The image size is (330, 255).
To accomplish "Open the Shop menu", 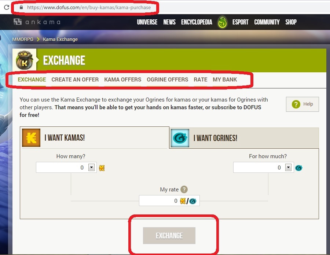I will coord(291,22).
